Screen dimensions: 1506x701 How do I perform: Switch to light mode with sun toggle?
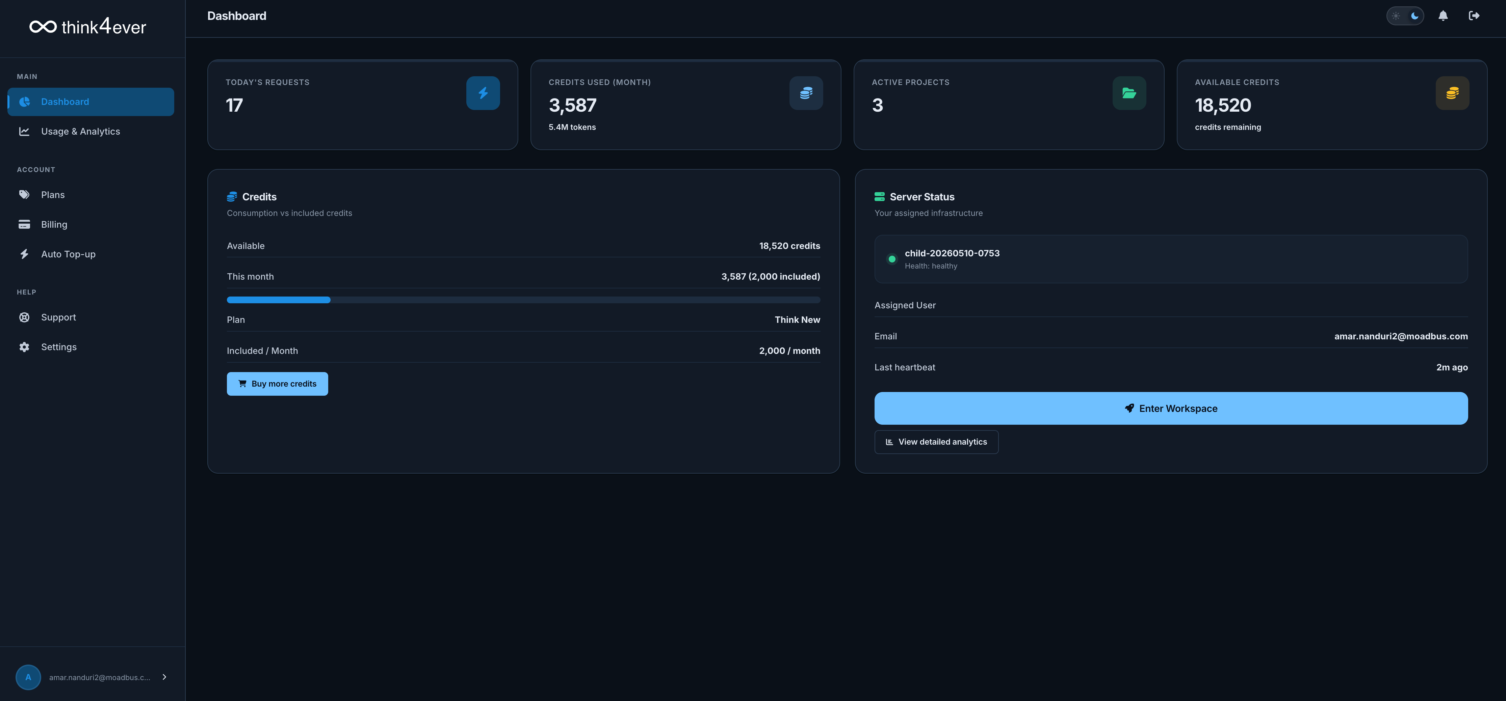(1396, 16)
